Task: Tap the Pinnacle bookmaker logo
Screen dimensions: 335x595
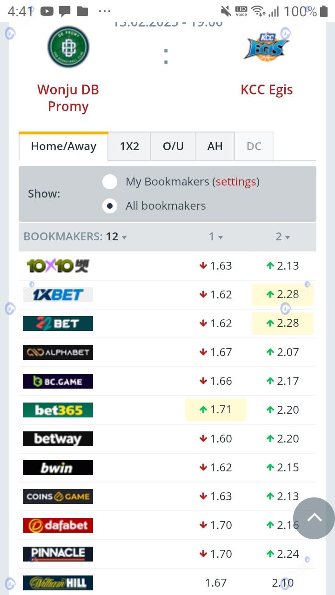Action: pos(58,554)
